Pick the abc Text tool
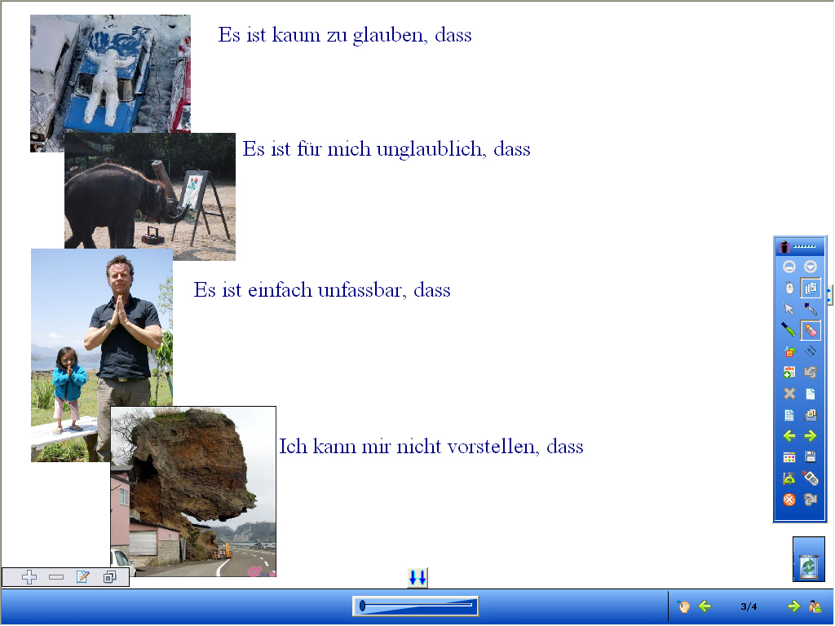Viewport: 835px width, 626px height. [x=789, y=372]
